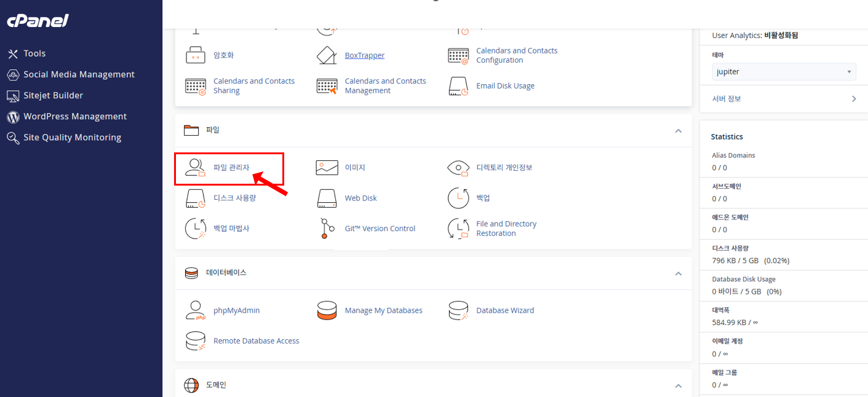Image resolution: width=868 pixels, height=397 pixels.
Task: Click the 디스크 사용량 disk icon
Action: [196, 198]
